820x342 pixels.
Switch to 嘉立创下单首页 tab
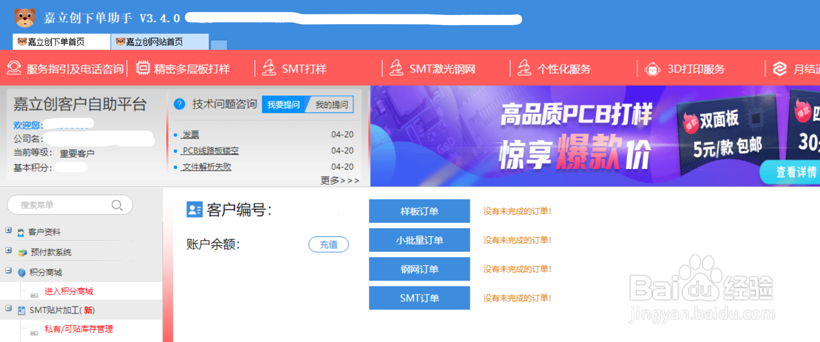point(61,41)
